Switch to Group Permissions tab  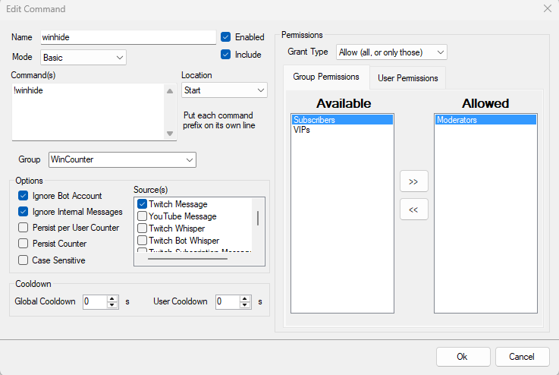pyautogui.click(x=326, y=77)
